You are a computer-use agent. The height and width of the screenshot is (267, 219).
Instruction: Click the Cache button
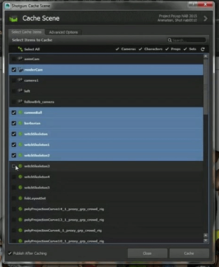coord(189,253)
